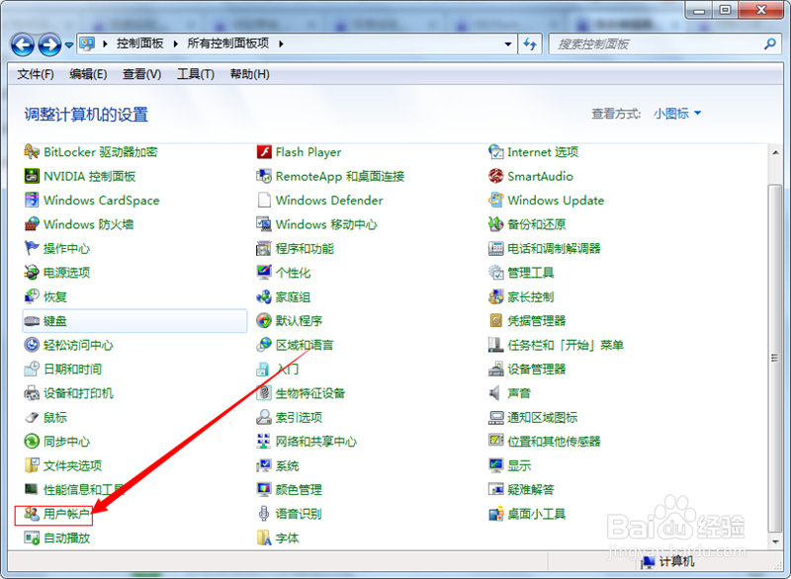Click the 颜色管理 icon
This screenshot has width=791, height=579.
click(x=264, y=490)
